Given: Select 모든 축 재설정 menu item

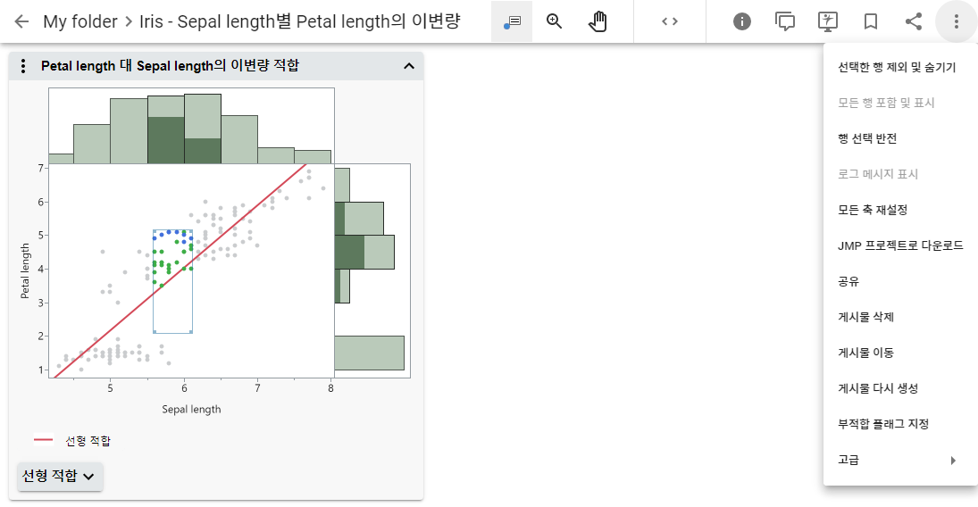Looking at the screenshot, I should [873, 210].
